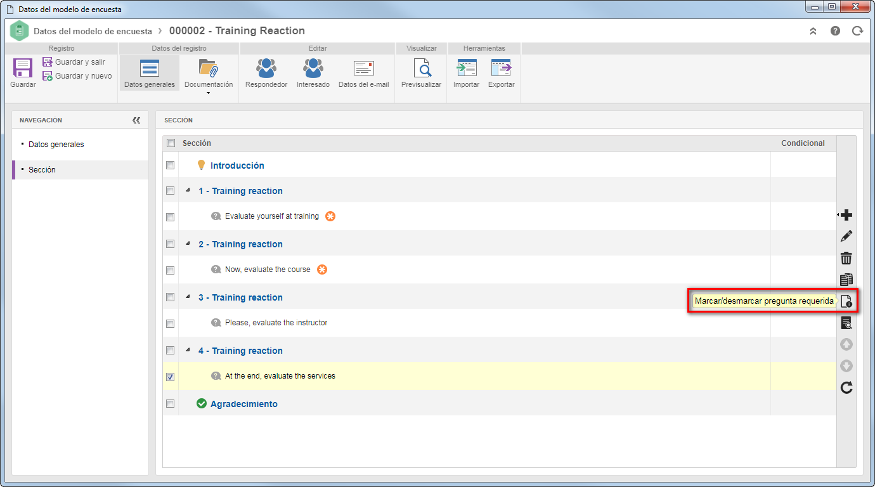
Task: Click the Exportar tool
Action: click(x=501, y=74)
